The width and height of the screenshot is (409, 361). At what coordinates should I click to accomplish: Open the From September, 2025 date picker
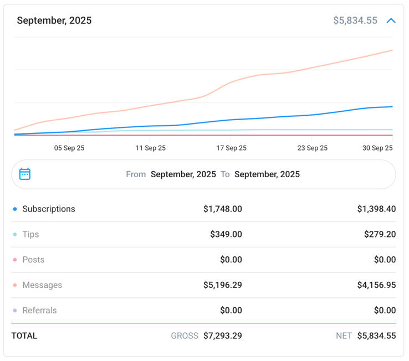click(183, 174)
